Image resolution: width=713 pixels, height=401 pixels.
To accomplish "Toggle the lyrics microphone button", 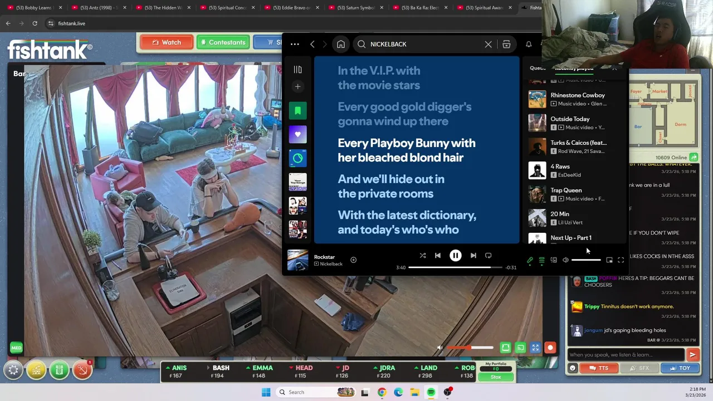I will pos(530,260).
